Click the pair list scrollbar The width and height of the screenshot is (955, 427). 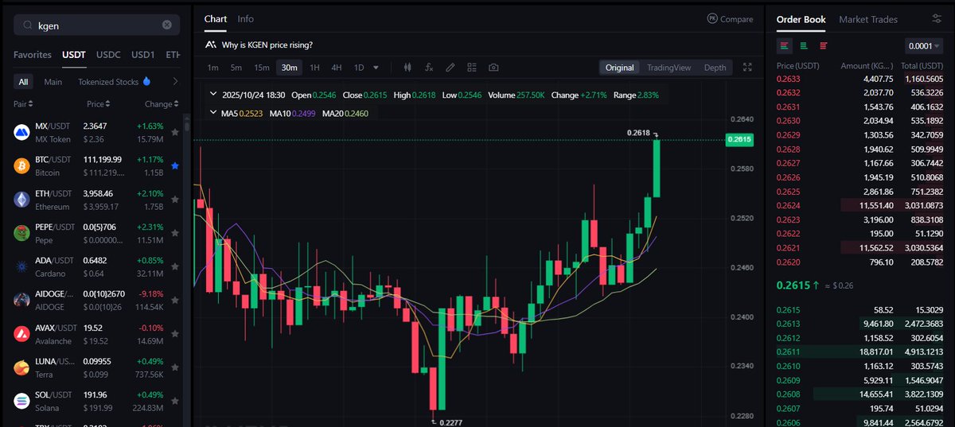pos(187,126)
